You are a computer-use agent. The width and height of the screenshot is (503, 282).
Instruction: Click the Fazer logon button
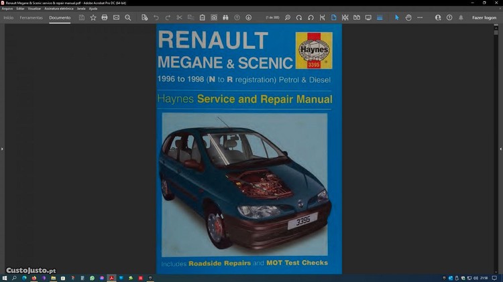[484, 17]
